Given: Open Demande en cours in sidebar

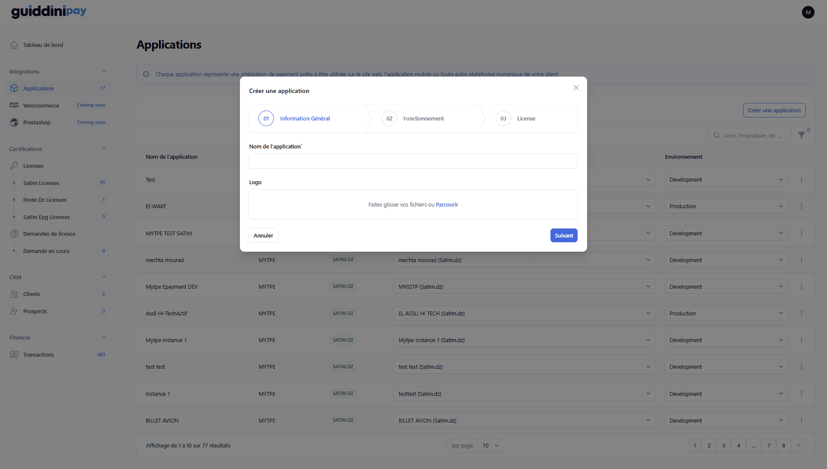Looking at the screenshot, I should pyautogui.click(x=59, y=251).
